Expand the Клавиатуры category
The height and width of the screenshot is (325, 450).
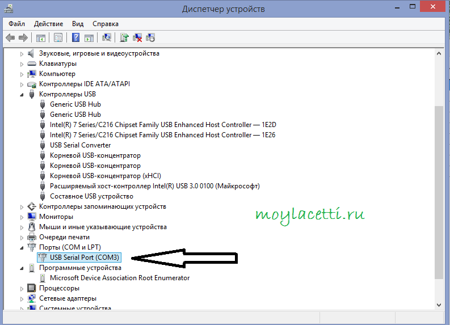pyautogui.click(x=22, y=64)
